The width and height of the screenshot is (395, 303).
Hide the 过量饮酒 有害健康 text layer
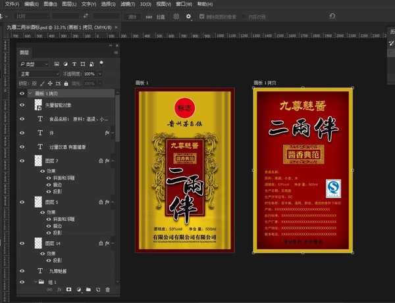click(x=22, y=147)
